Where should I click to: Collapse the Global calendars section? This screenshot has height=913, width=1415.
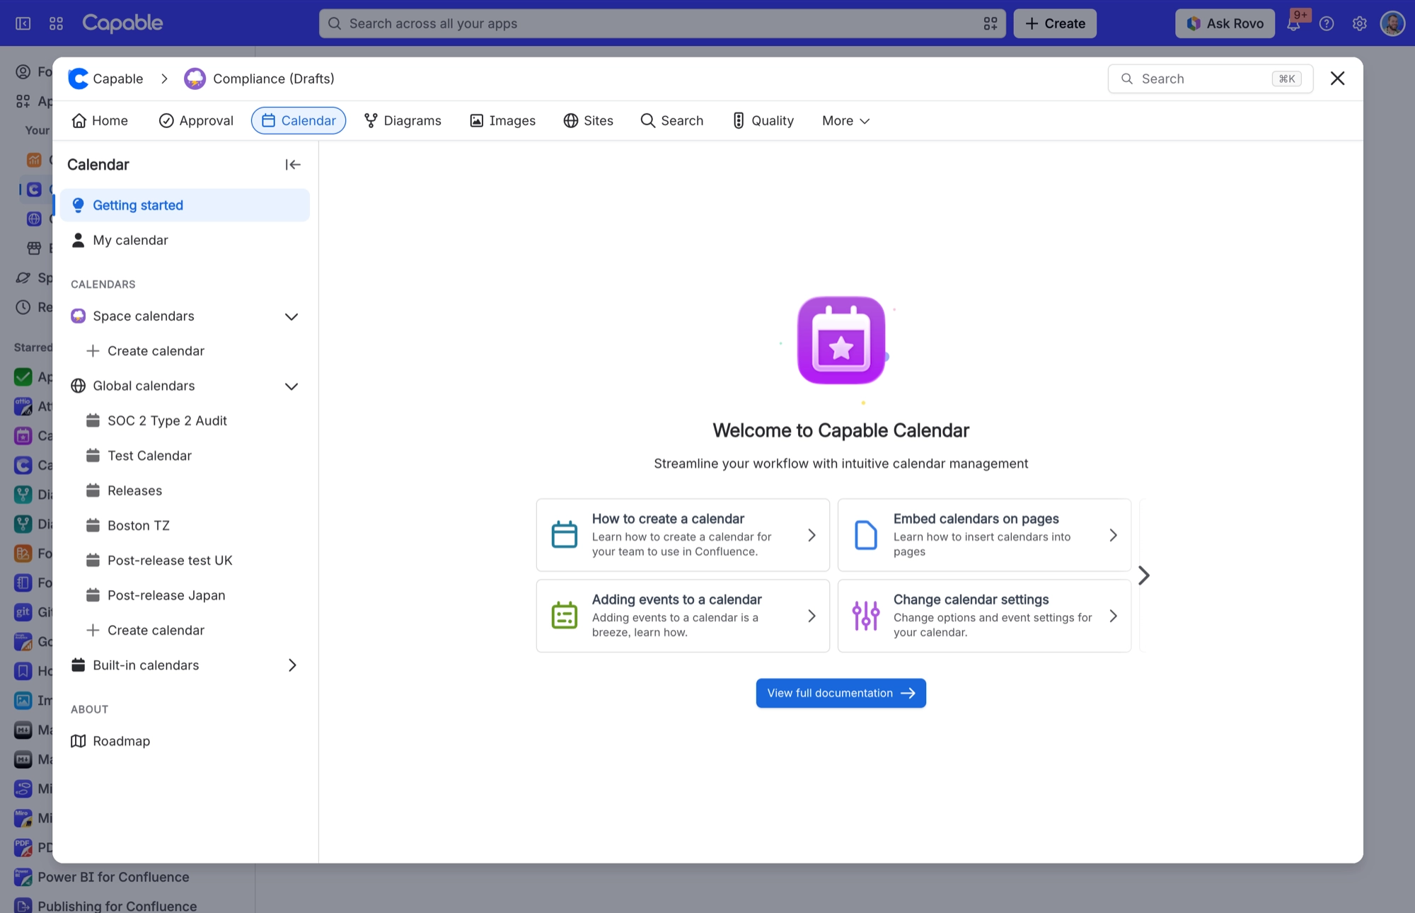pos(291,386)
